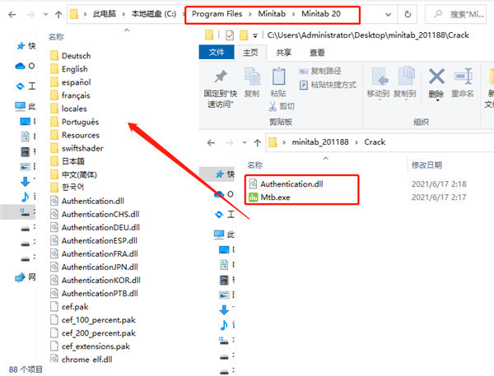The image size is (494, 376).
Task: Click 粘贴快捷方式 in the ribbon
Action: (x=328, y=85)
